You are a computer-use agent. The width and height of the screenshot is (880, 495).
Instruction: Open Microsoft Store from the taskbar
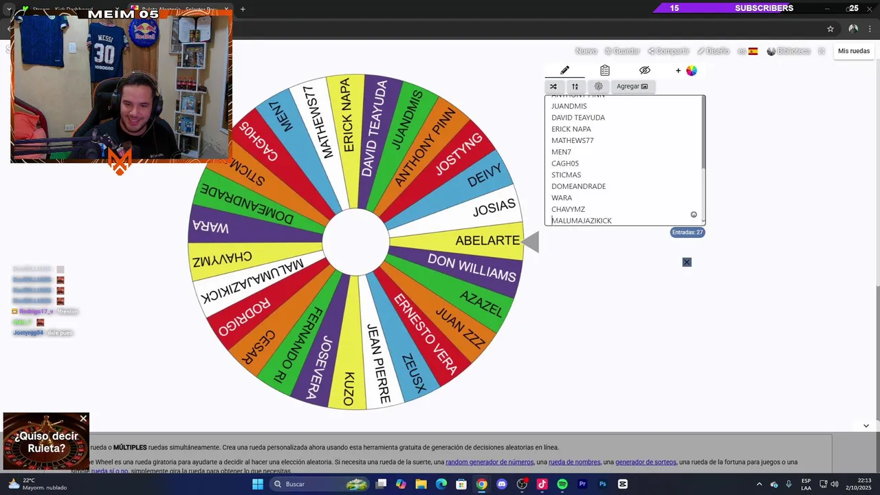(x=461, y=484)
